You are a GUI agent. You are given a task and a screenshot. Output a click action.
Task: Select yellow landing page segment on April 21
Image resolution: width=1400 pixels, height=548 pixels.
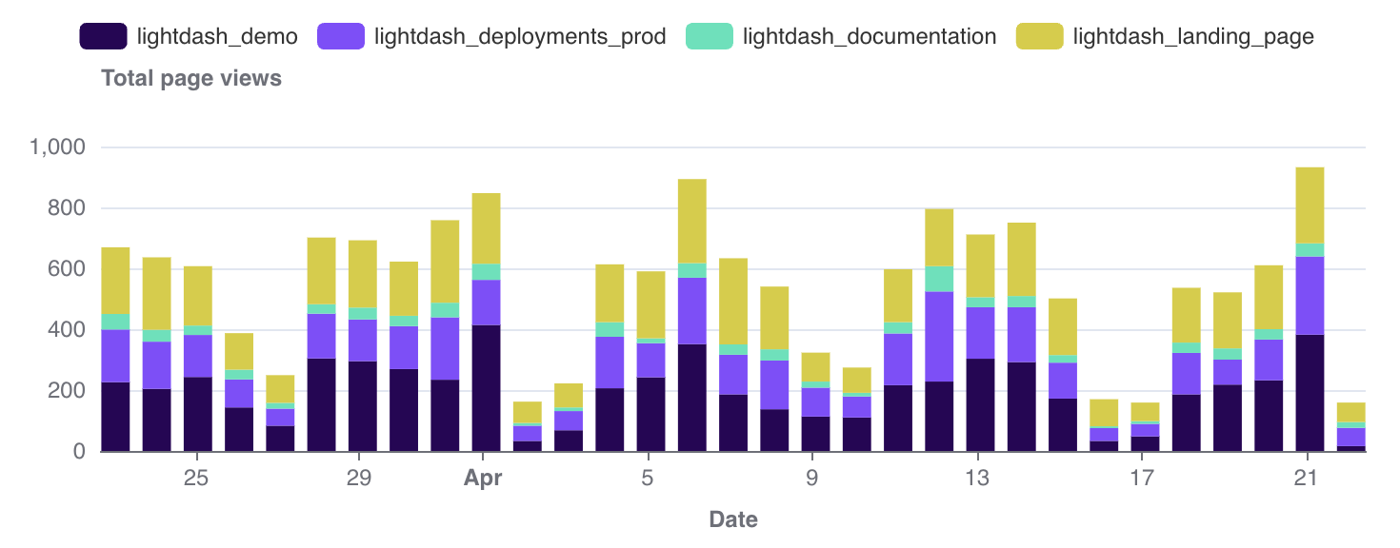pos(1310,205)
